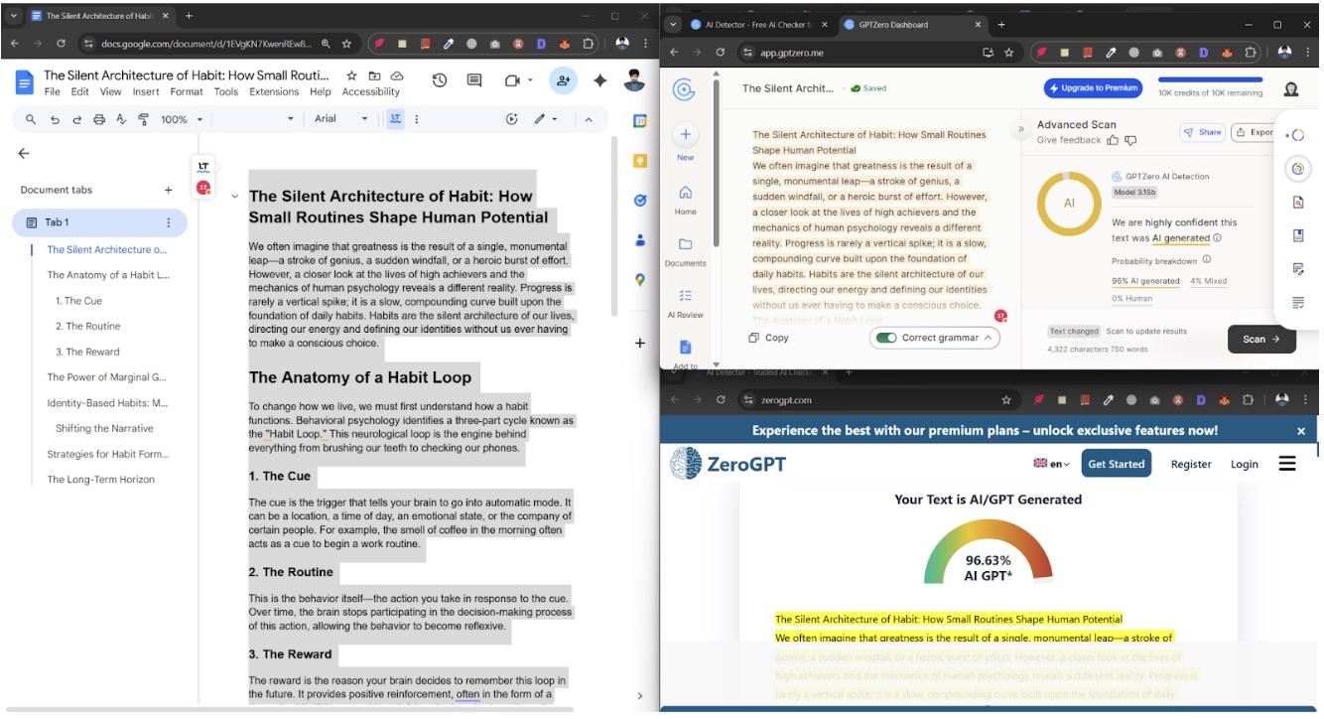The width and height of the screenshot is (1324, 719).
Task: Create a New scan in GPTZero sidebar
Action: point(685,140)
